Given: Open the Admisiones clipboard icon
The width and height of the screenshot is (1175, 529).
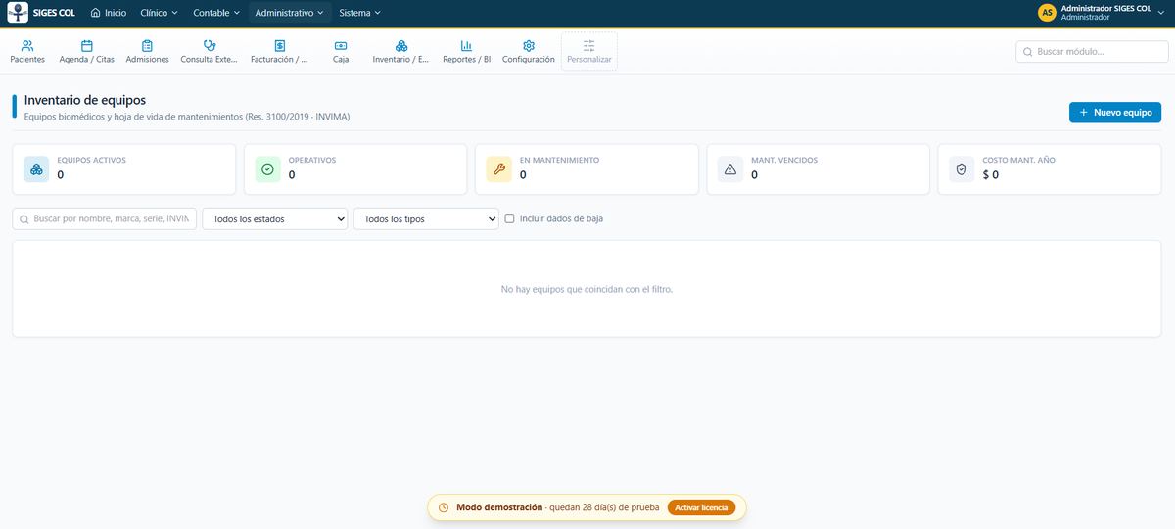Looking at the screenshot, I should coord(147,45).
